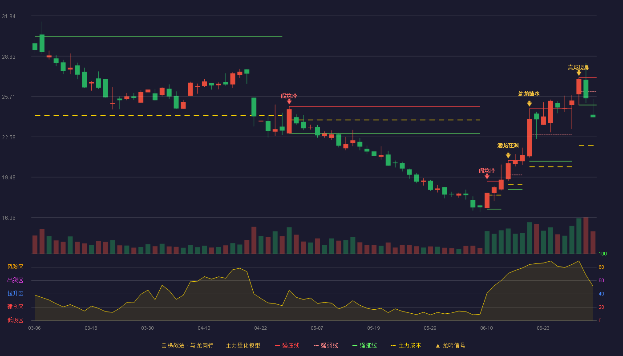Click the 04-10 date label
This screenshot has height=356, width=623.
204,328
